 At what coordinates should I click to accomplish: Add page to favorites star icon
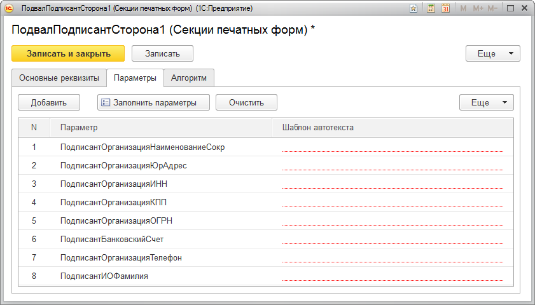tap(414, 9)
